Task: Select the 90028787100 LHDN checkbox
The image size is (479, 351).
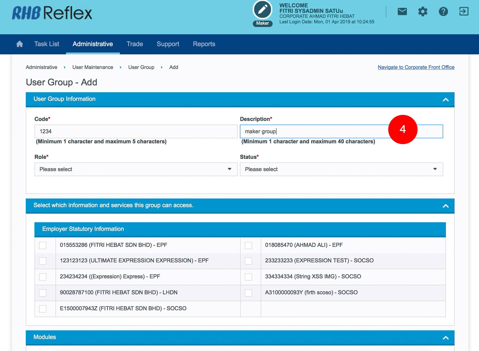Action: coord(43,293)
